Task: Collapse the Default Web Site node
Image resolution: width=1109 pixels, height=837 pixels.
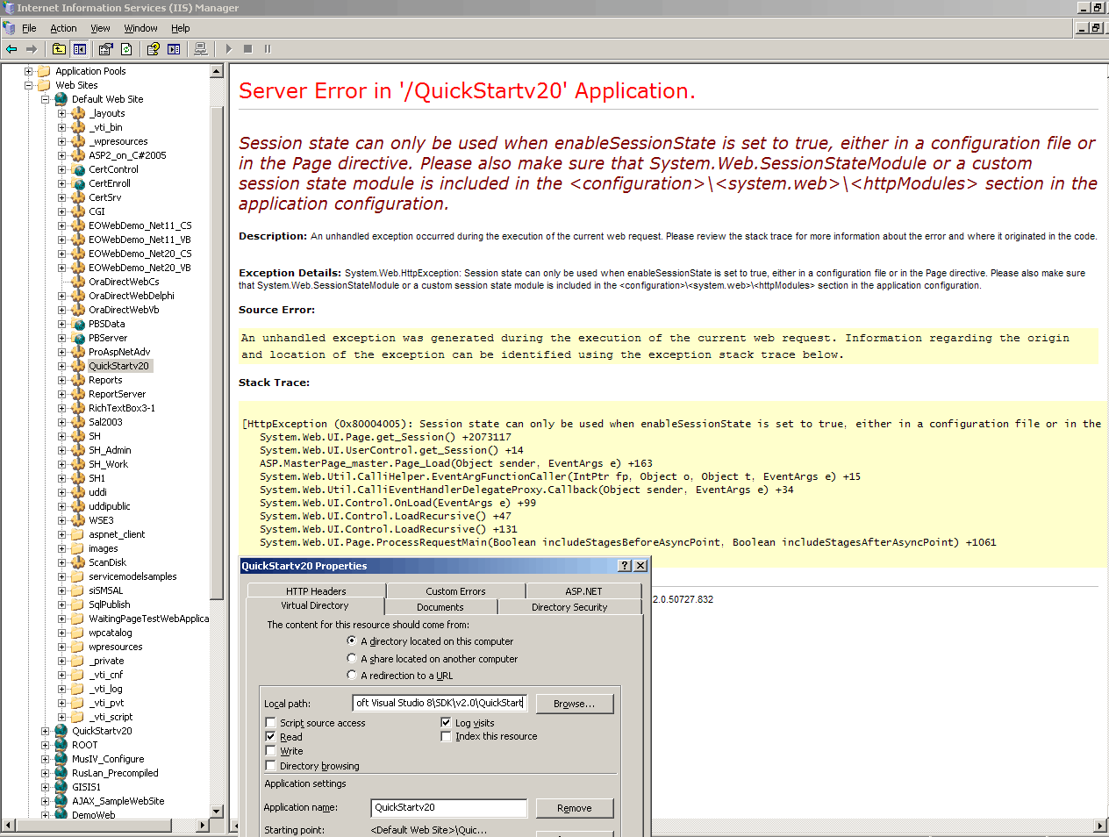Action: pos(46,99)
